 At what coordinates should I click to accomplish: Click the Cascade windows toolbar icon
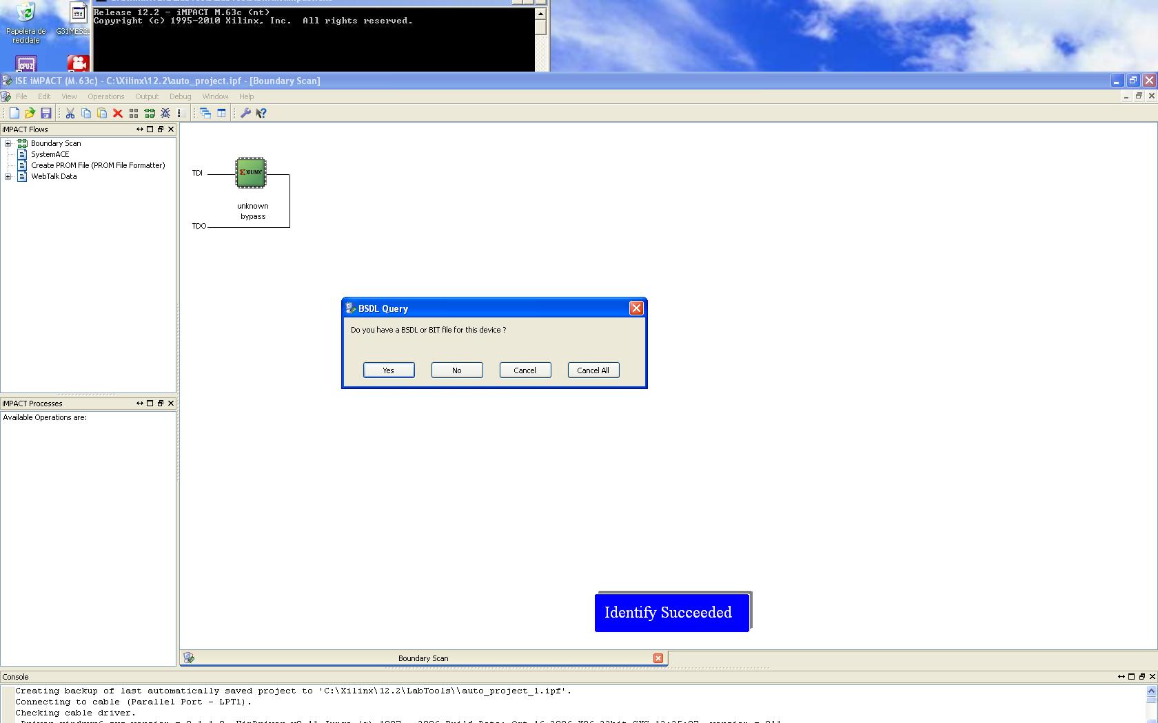(x=205, y=113)
